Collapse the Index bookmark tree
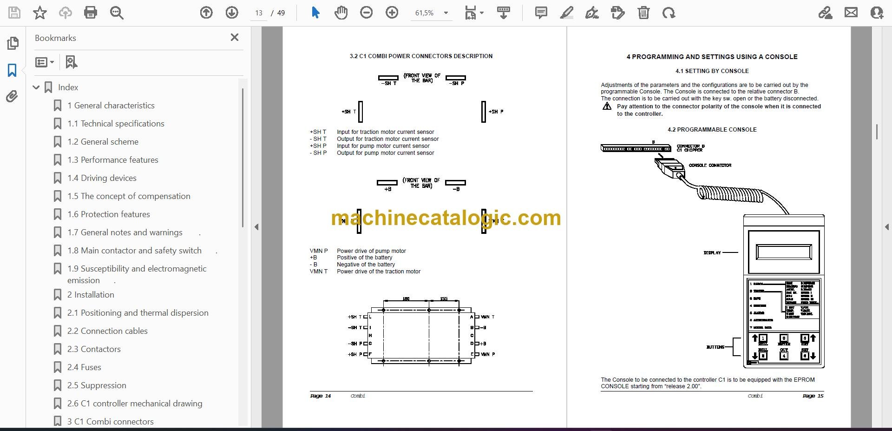This screenshot has width=892, height=431. [x=36, y=87]
